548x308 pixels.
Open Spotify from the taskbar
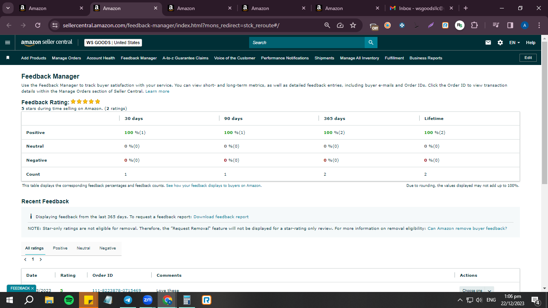[x=69, y=300]
